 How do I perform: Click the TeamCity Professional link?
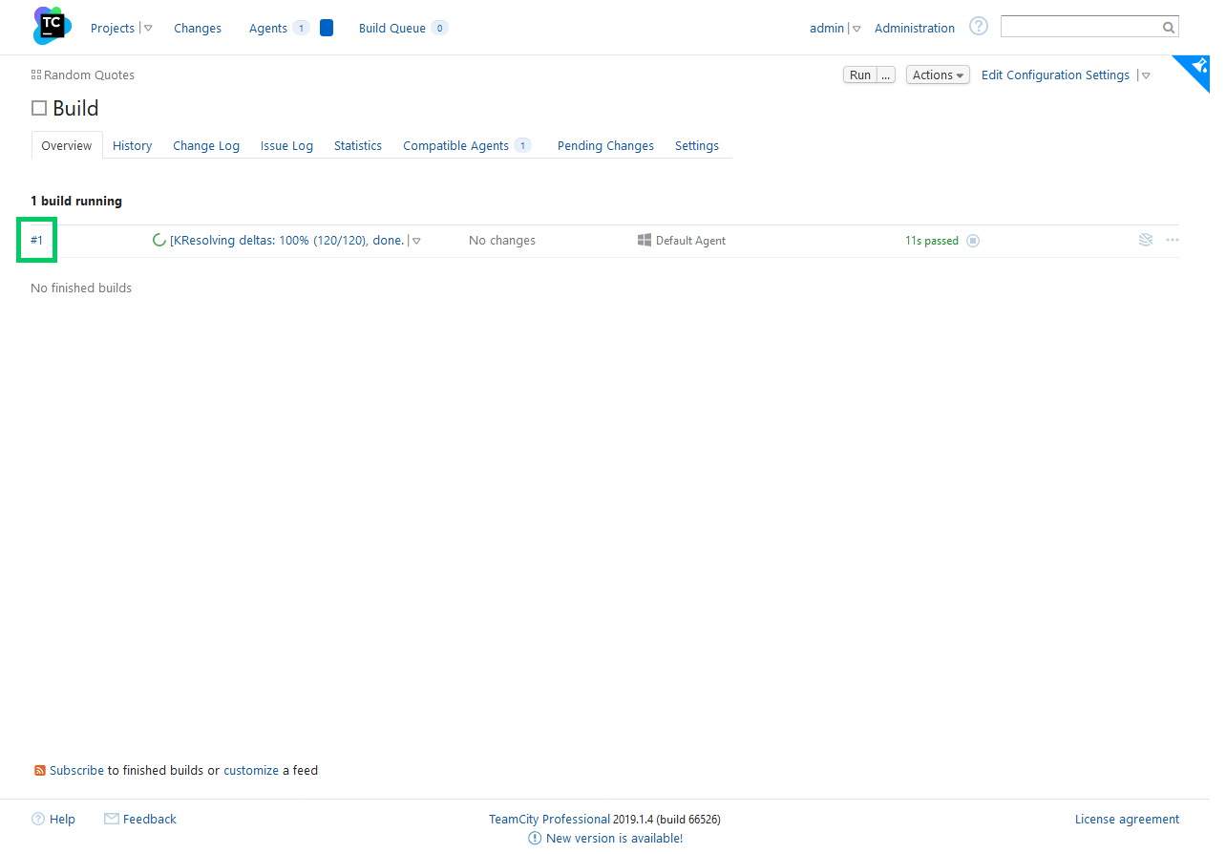(549, 819)
